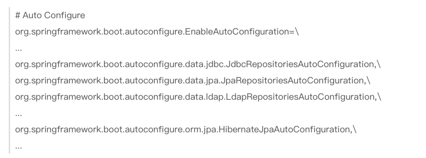This screenshot has width=426, height=158.
Task: Click the backslash ending the Ldap line
Action: pos(379,97)
